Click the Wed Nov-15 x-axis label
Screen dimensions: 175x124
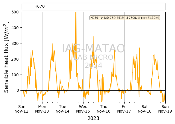click(x=83, y=109)
